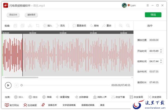This screenshot has height=110, width=168.
Task: Click the 00:00.00/07:49.55 time readout
Action: click(121, 85)
